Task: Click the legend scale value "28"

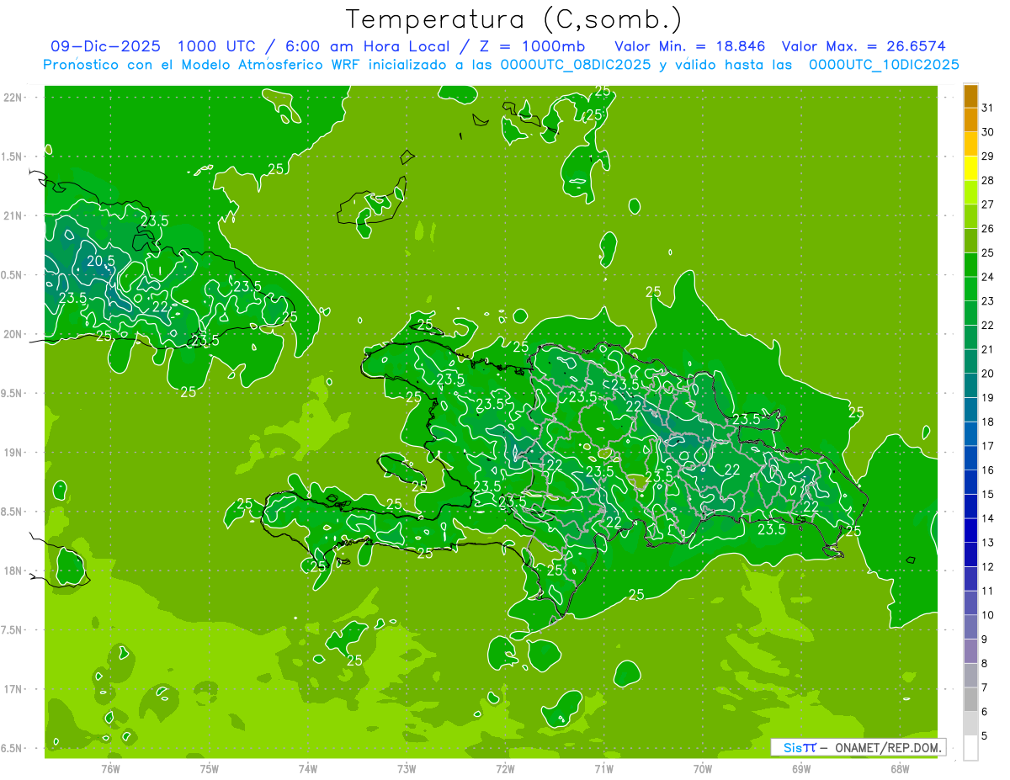Action: coord(987,180)
